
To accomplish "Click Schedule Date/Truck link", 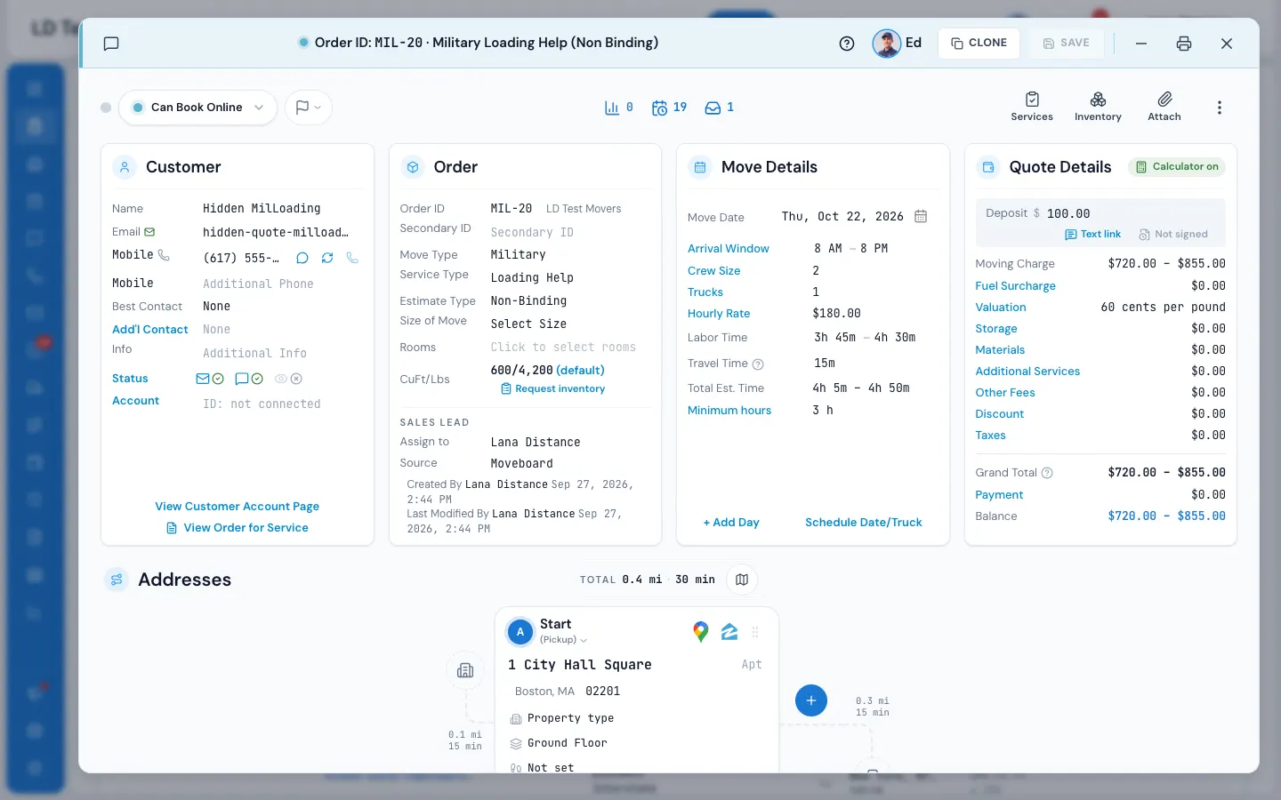I will pyautogui.click(x=864, y=523).
